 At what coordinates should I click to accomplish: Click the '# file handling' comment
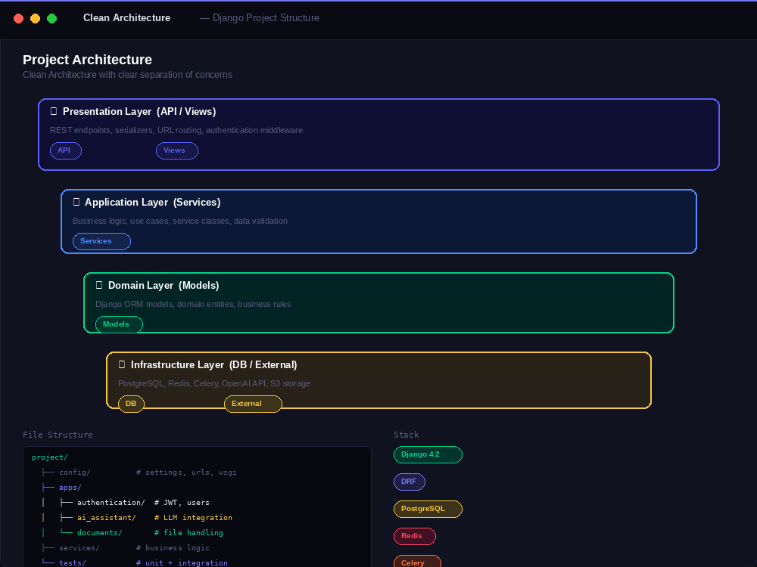[x=188, y=533]
